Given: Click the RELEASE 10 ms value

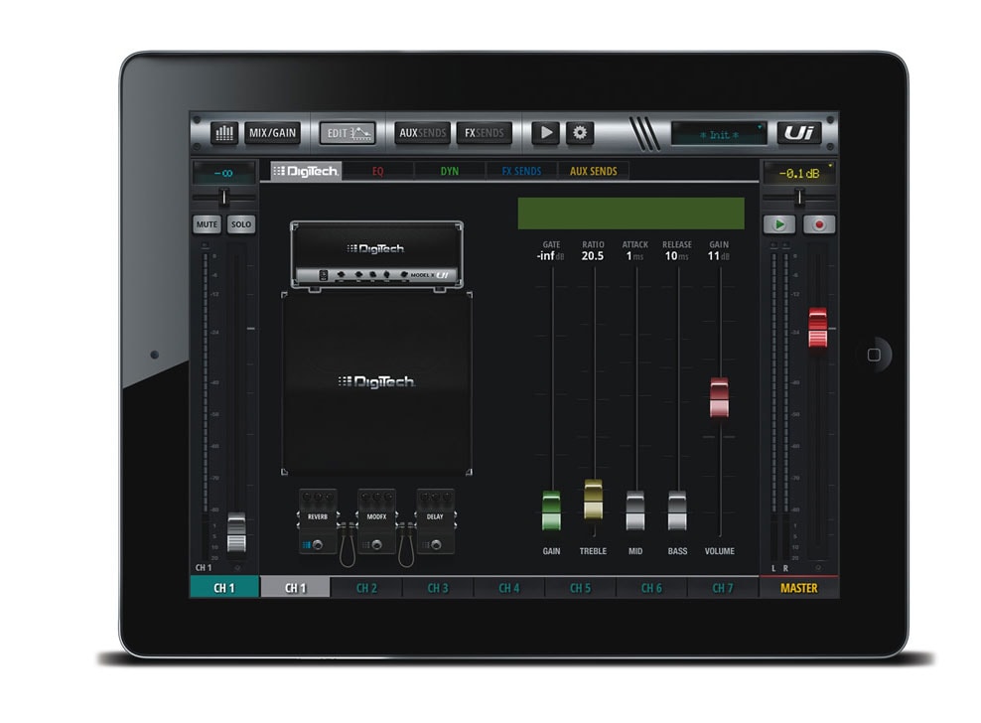Looking at the screenshot, I should [676, 256].
